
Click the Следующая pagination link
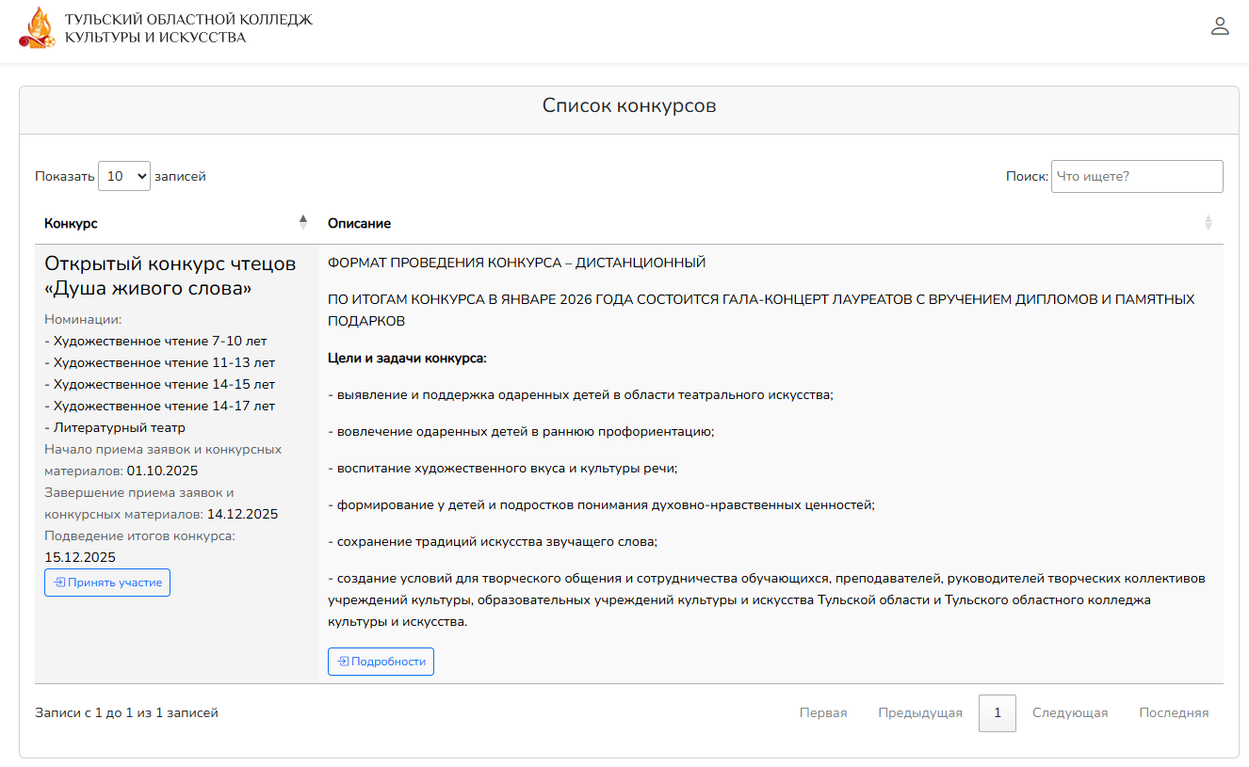coord(1069,713)
